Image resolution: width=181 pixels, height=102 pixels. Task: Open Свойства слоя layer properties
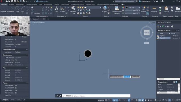pyautogui.click(x=73, y=10)
